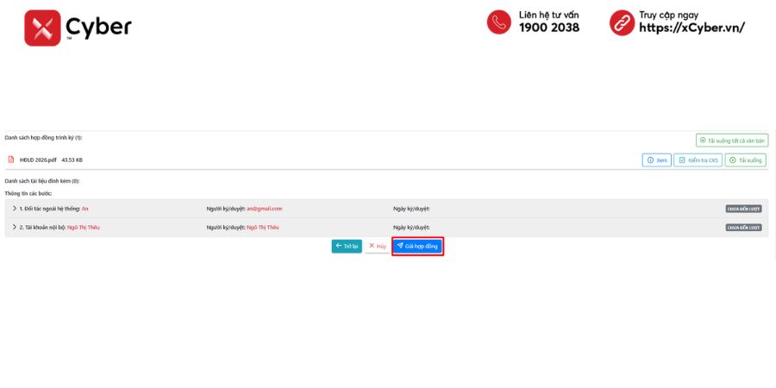Click the HĐLĐ 2026.pdf file name
This screenshot has width=776, height=388.
coord(38,160)
